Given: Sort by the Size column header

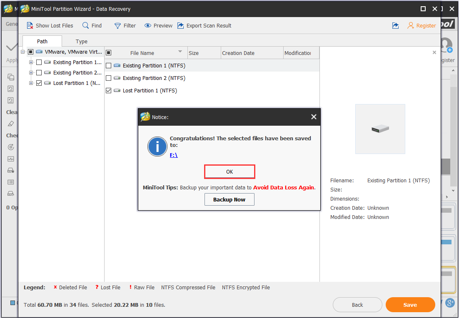Looking at the screenshot, I should pyautogui.click(x=204, y=53).
